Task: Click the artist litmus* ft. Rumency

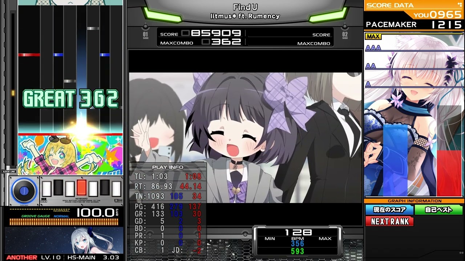Action: [245, 16]
